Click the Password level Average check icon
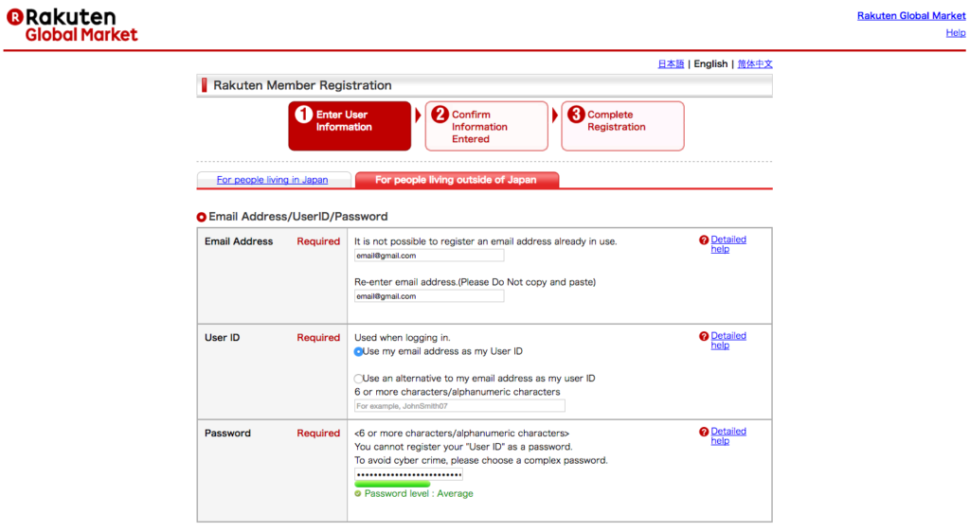 (357, 494)
